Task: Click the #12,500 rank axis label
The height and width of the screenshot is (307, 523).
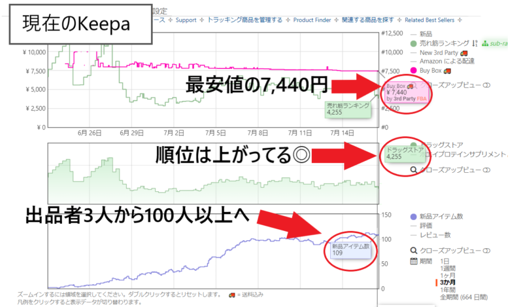Action: [x=392, y=33]
